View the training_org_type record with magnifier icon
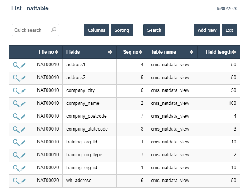 pyautogui.click(x=16, y=155)
